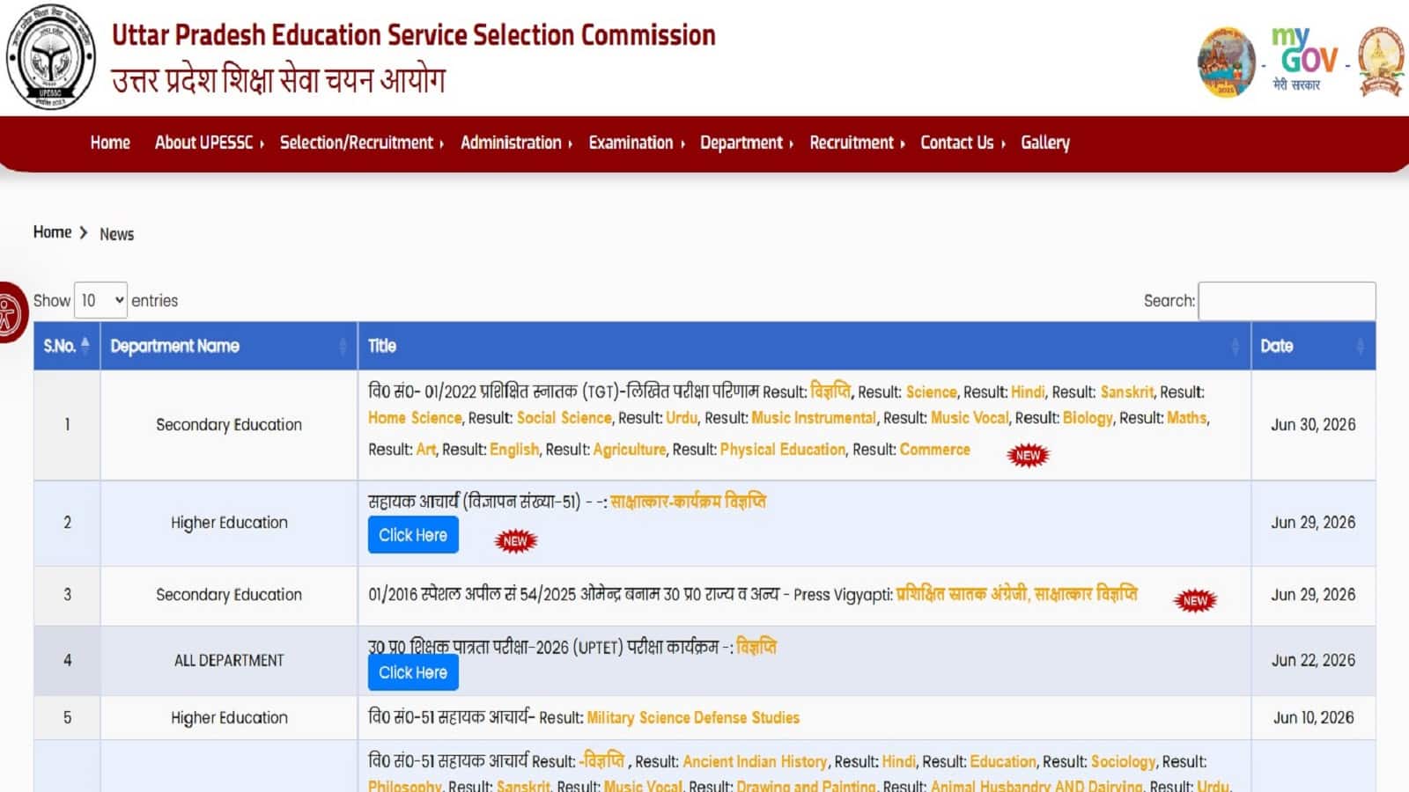Open Ancient Indian History result link
1409x792 pixels.
tap(756, 762)
